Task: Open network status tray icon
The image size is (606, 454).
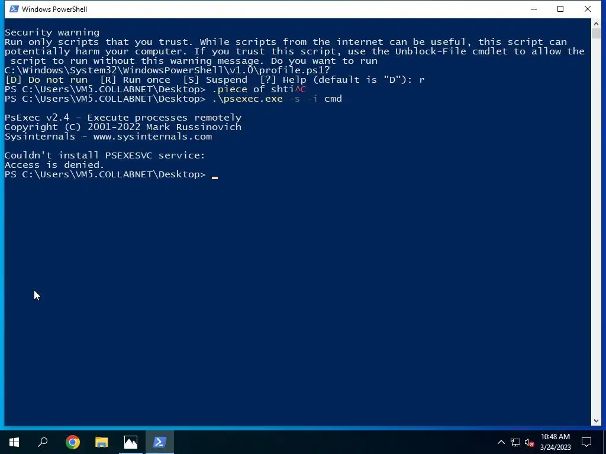Action: pyautogui.click(x=515, y=442)
